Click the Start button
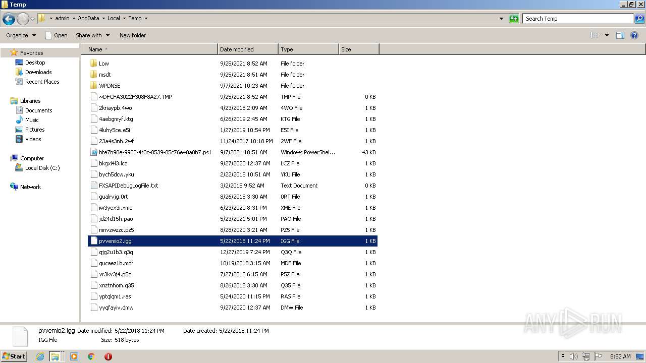646x363 pixels. (14, 356)
